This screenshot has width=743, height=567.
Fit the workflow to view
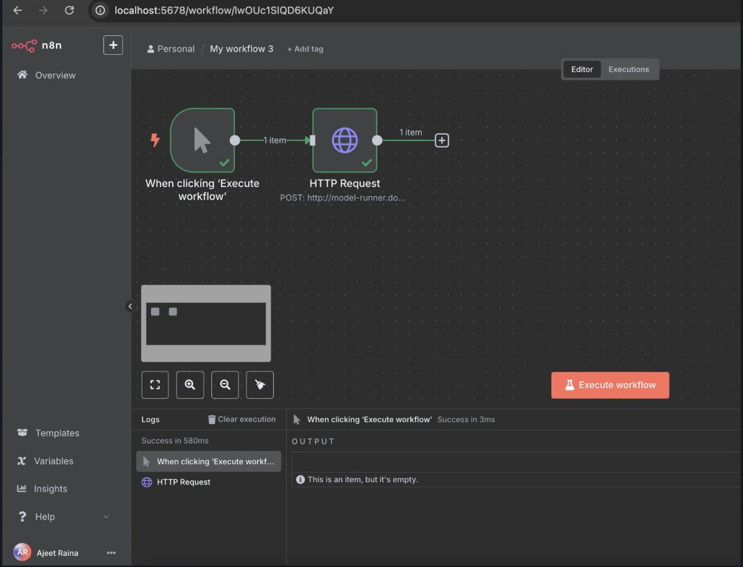[155, 384]
